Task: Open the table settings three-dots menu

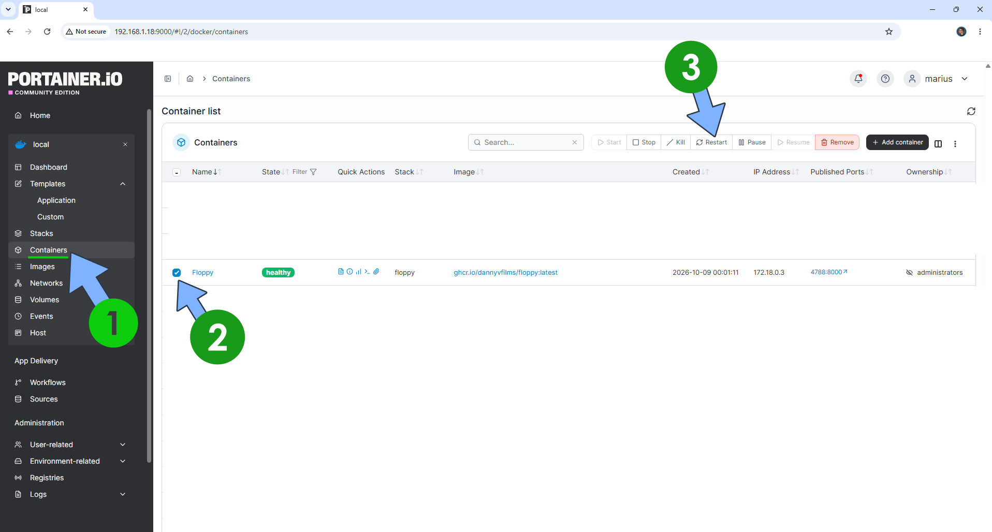Action: pyautogui.click(x=955, y=144)
